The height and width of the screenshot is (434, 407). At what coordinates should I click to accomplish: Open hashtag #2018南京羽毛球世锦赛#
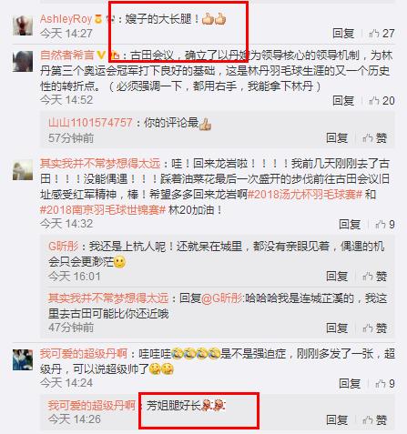click(103, 210)
